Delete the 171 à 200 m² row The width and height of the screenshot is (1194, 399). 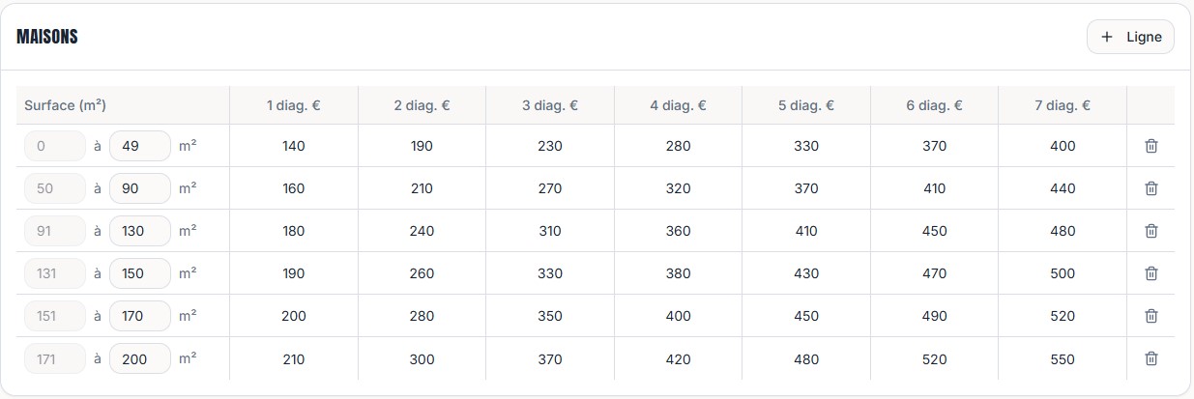1150,358
